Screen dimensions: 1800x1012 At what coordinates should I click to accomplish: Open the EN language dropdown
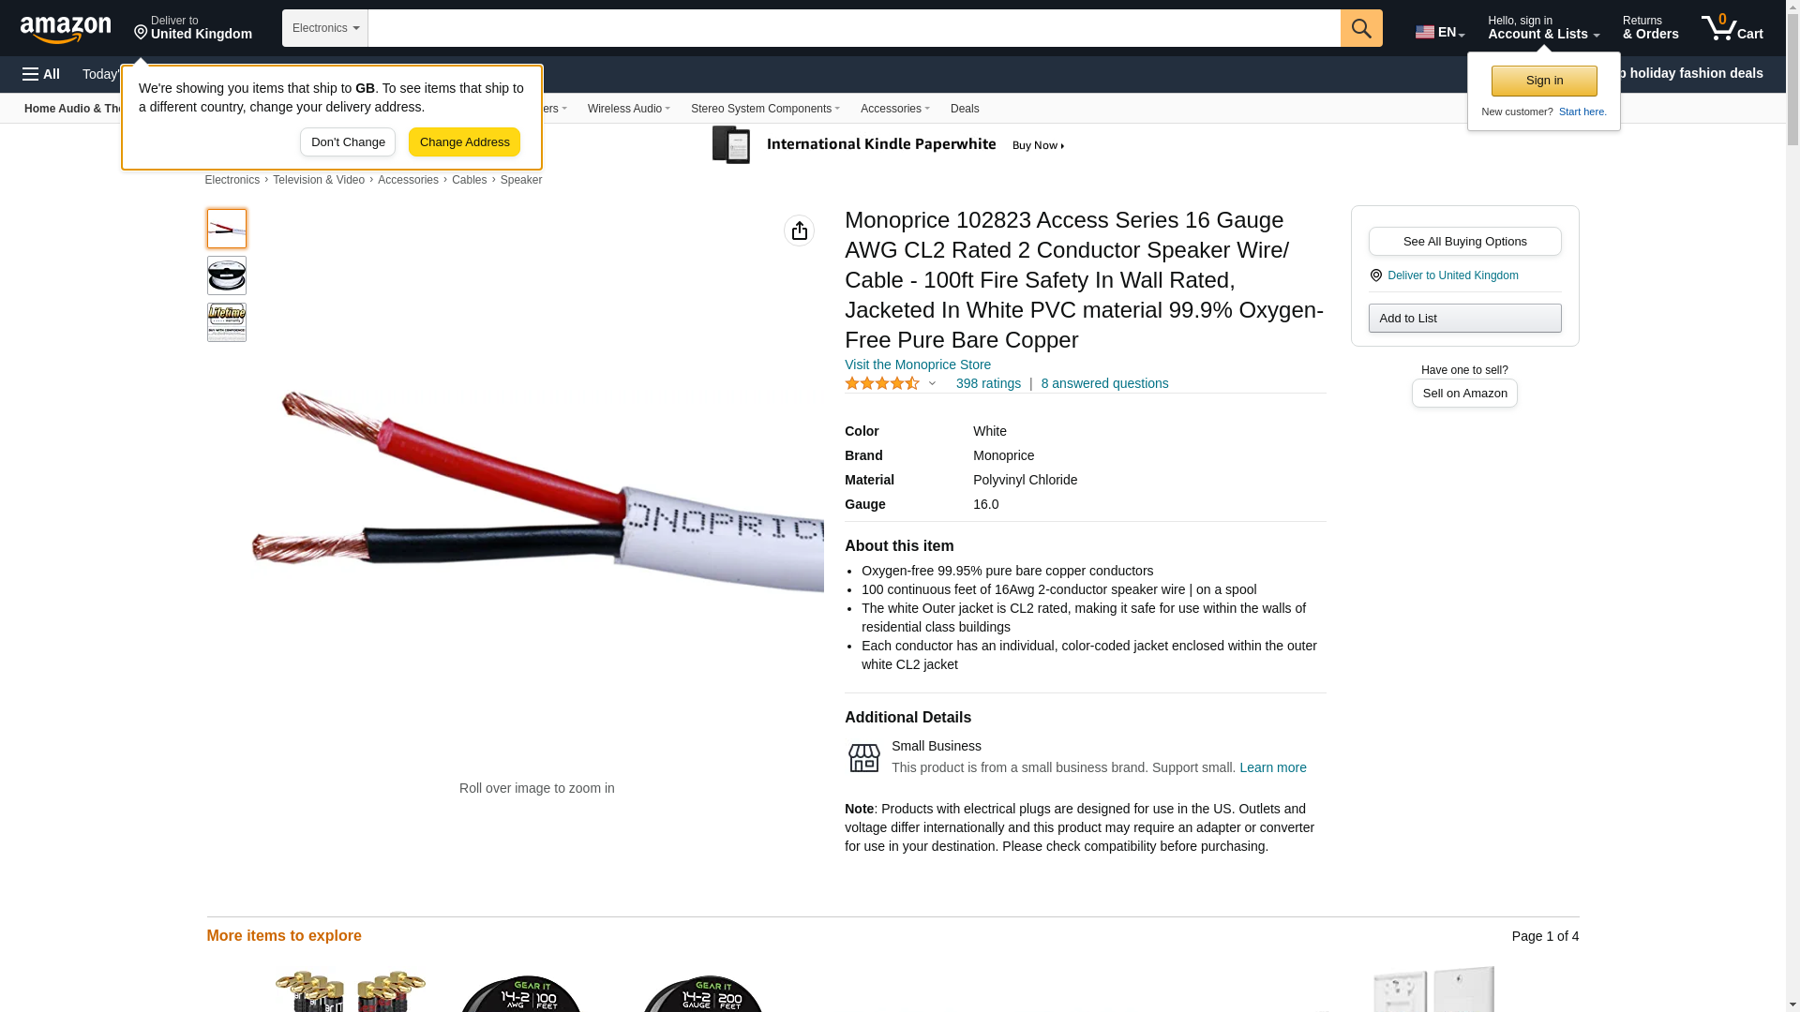1440,32
